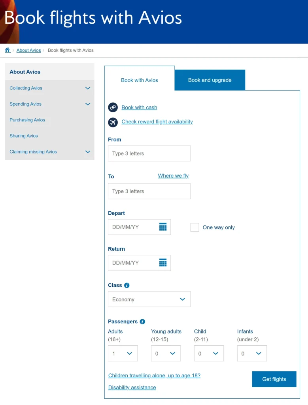Open the Infants count dropdown
Screen dimensions: 308x405
[252, 353]
